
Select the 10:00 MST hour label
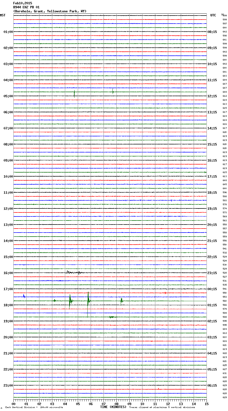click(8, 177)
